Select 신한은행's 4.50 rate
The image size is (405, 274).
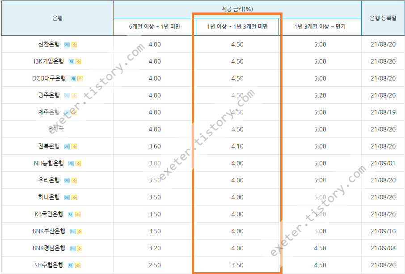point(237,44)
